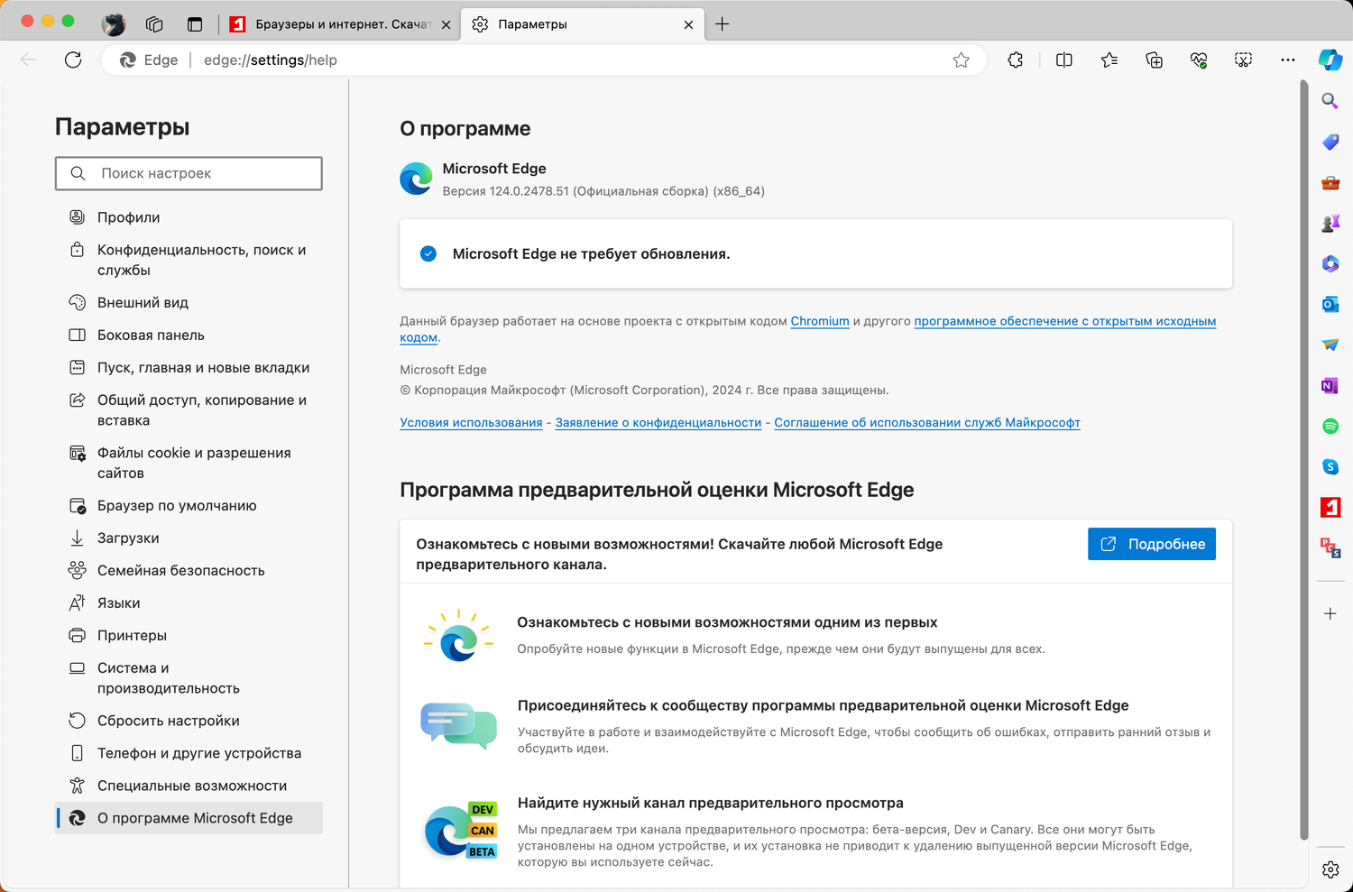The width and height of the screenshot is (1353, 892).
Task: Click the settings page vertical scrollbar
Action: pos(1303,460)
